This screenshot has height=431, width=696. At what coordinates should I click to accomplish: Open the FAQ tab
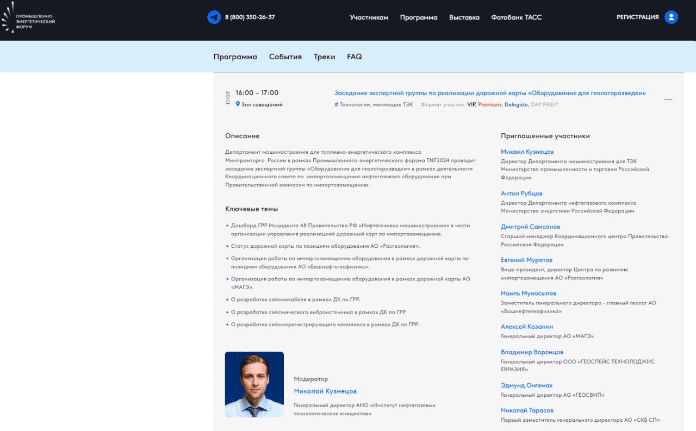(355, 57)
